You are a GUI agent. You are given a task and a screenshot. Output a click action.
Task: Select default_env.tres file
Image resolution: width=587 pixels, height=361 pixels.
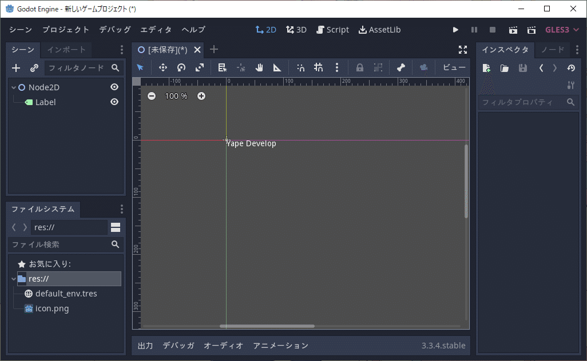point(66,294)
